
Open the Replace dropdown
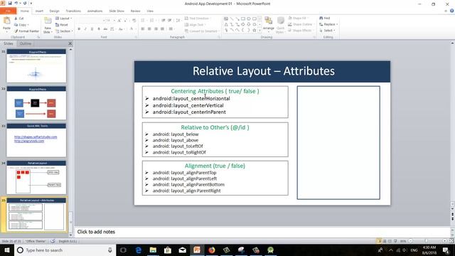(x=328, y=24)
